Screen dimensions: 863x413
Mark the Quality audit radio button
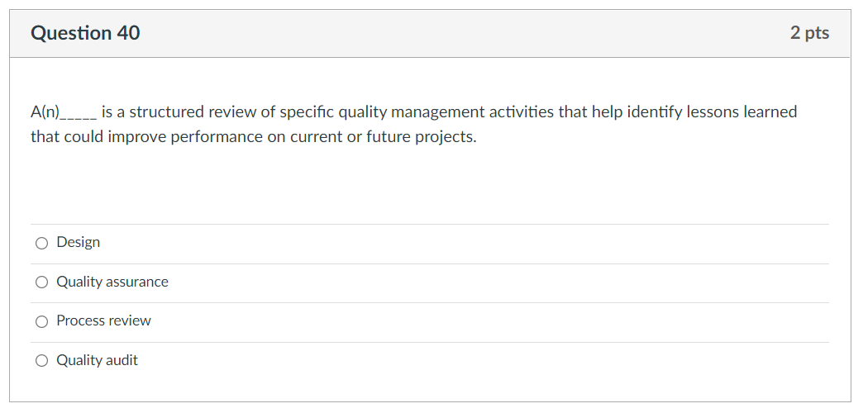41,361
